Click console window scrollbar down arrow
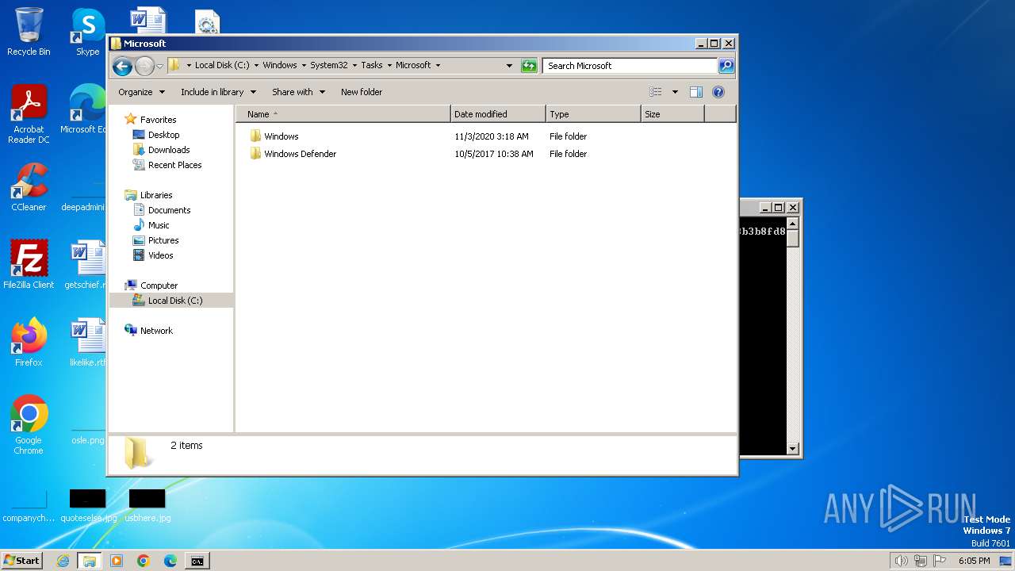The image size is (1015, 571). pyautogui.click(x=792, y=448)
